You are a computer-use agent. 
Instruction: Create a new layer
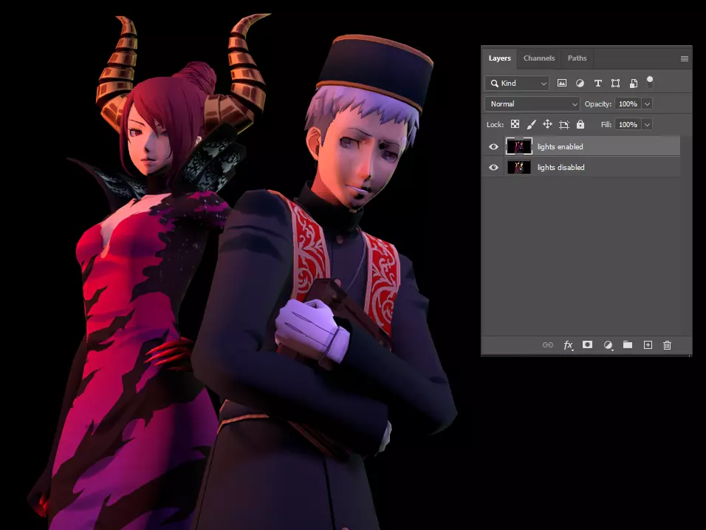[648, 344]
